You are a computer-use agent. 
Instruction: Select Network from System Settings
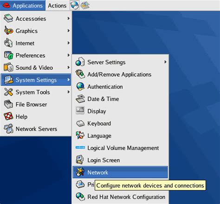tap(120, 172)
